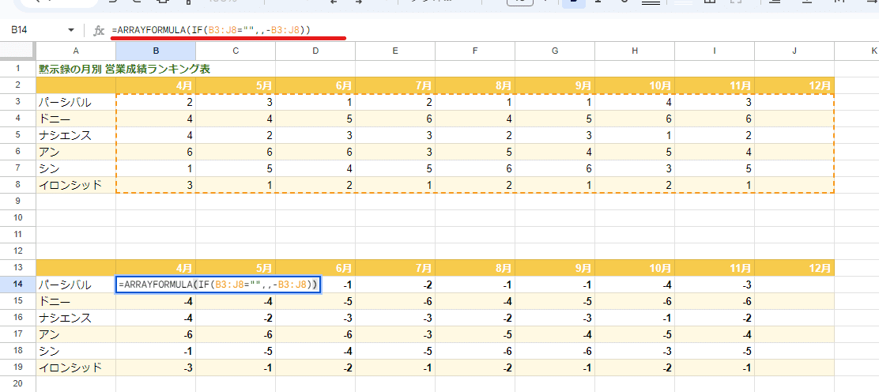
Task: Click cell B18 with value -1
Action: click(156, 350)
